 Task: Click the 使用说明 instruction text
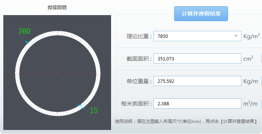click(x=186, y=121)
